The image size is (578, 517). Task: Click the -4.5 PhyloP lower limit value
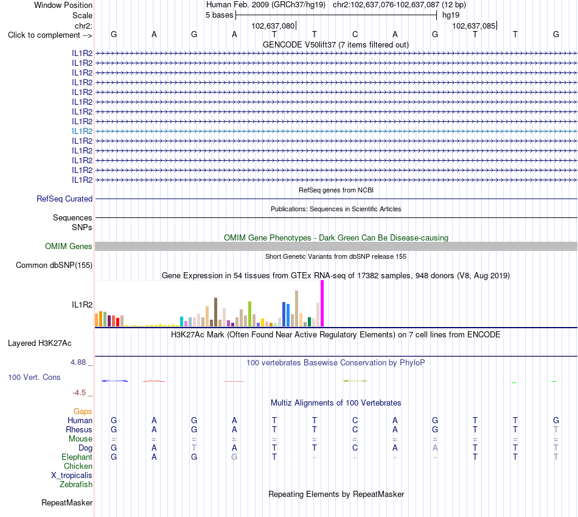[x=79, y=393]
